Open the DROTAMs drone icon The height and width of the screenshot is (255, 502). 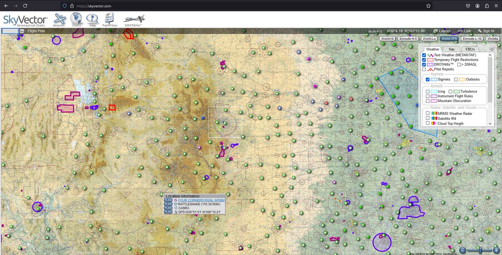134,20
